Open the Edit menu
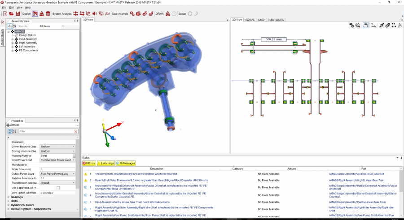Image resolution: width=404 pixels, height=220 pixels. point(12,8)
